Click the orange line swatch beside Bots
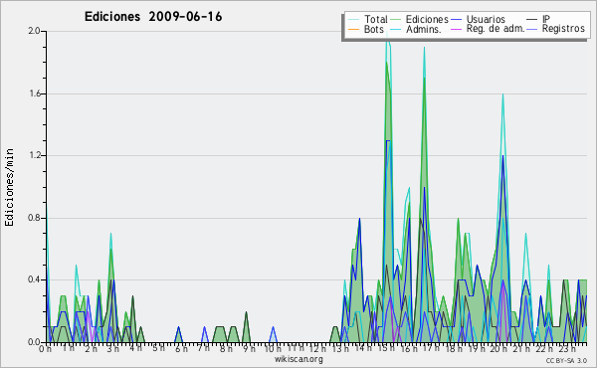The image size is (597, 368). pos(353,29)
